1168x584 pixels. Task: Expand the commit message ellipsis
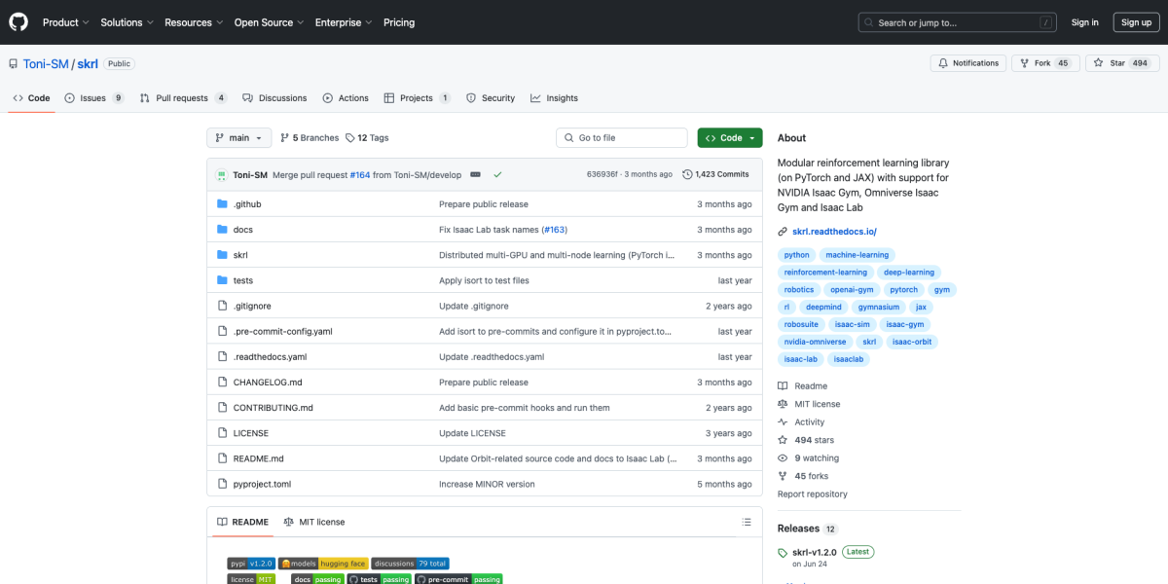point(474,174)
